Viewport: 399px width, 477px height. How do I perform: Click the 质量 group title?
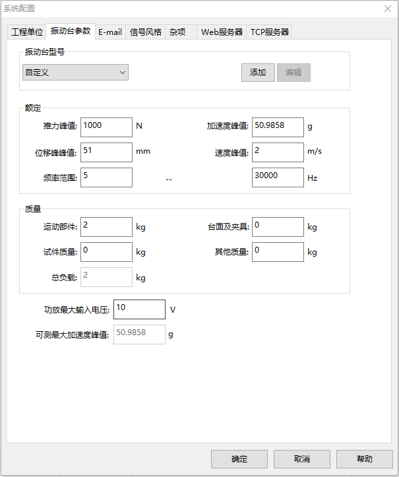pos(33,209)
